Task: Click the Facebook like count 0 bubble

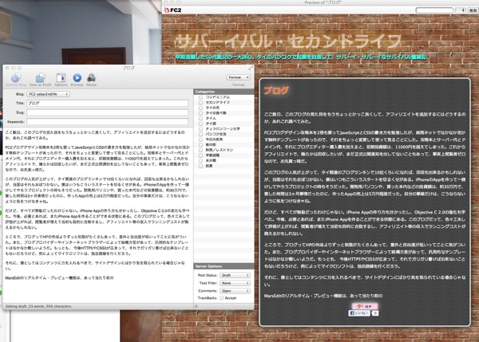Action: coord(375,313)
